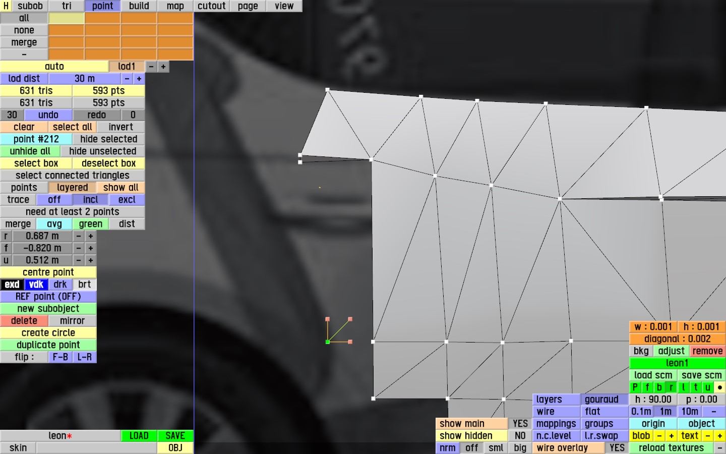The height and width of the screenshot is (454, 726).
Task: Clear the current point selection
Action: tap(24, 127)
